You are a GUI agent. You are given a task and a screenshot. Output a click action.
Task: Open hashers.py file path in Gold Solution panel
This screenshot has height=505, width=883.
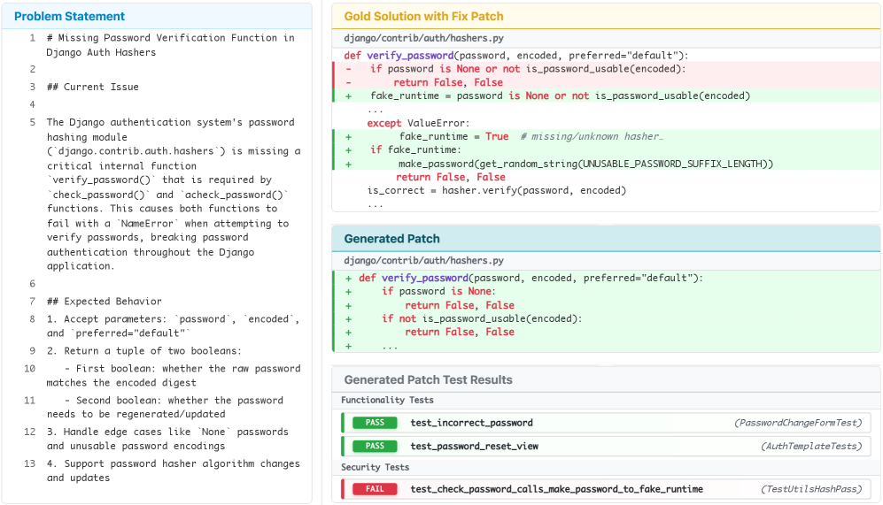[x=423, y=38]
